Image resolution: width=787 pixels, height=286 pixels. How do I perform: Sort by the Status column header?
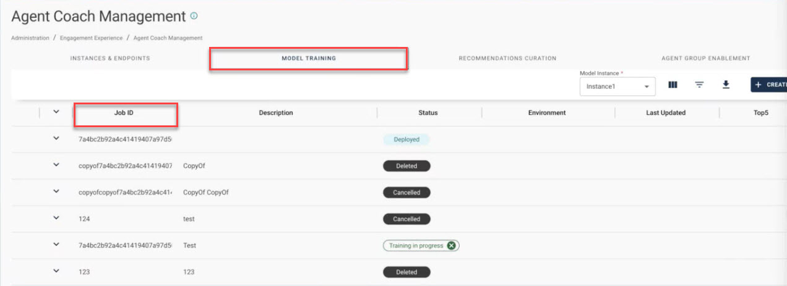pos(428,113)
